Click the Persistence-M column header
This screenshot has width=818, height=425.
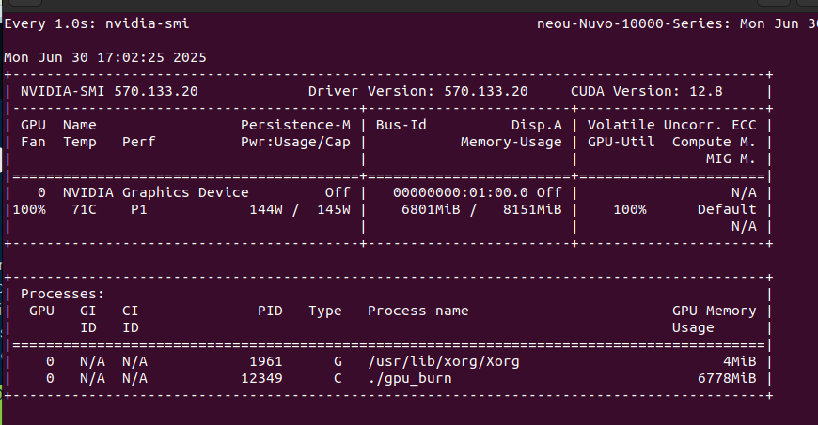(295, 125)
